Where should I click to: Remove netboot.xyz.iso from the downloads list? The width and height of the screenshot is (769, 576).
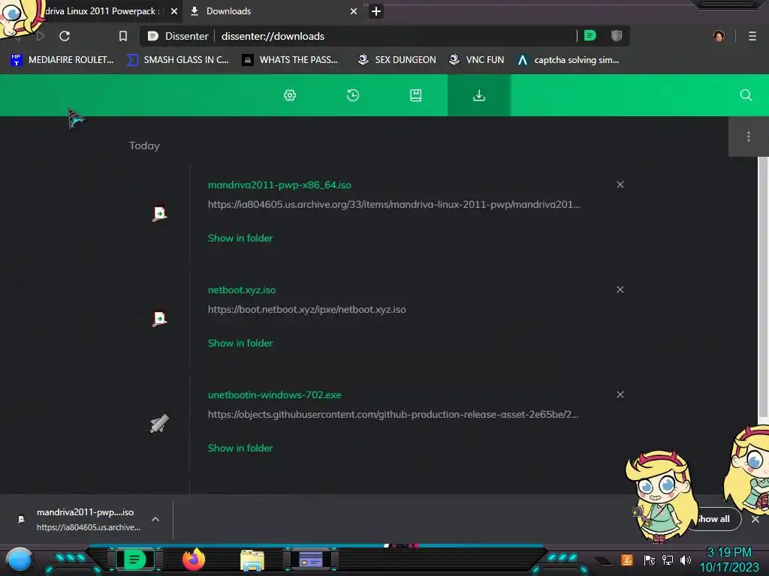[620, 289]
